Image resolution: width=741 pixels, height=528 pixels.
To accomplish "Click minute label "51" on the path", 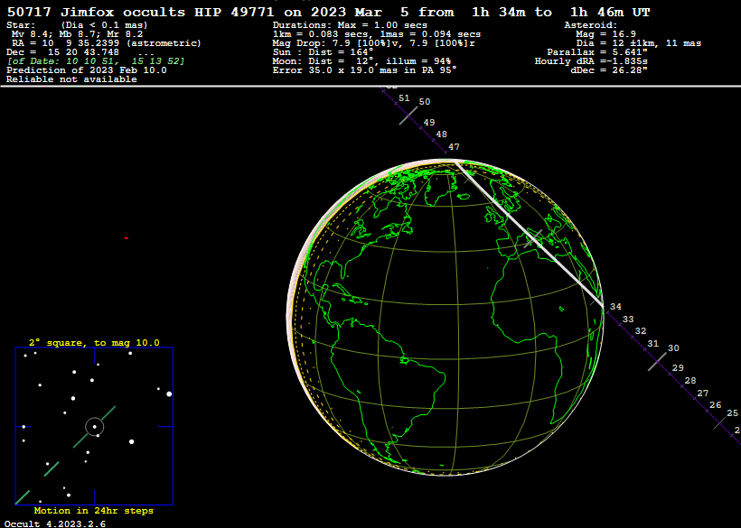I will coord(404,98).
